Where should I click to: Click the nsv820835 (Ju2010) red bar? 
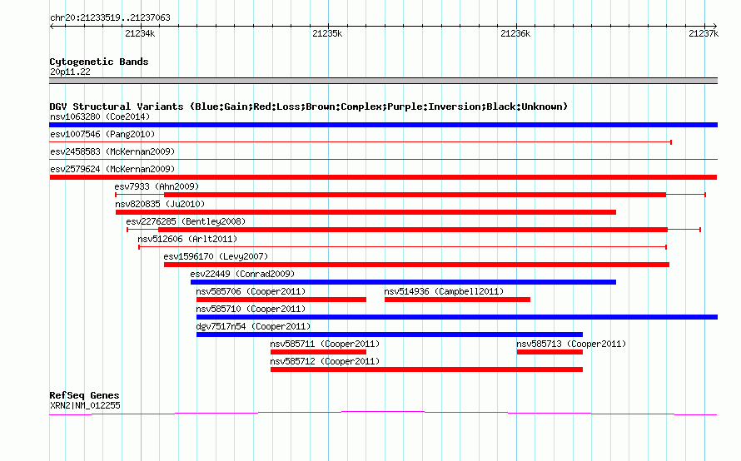[366, 212]
